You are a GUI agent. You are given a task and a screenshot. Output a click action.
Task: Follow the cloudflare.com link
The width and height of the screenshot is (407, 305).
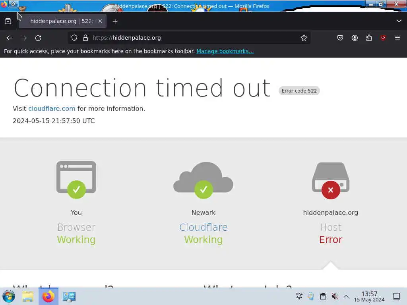click(52, 109)
